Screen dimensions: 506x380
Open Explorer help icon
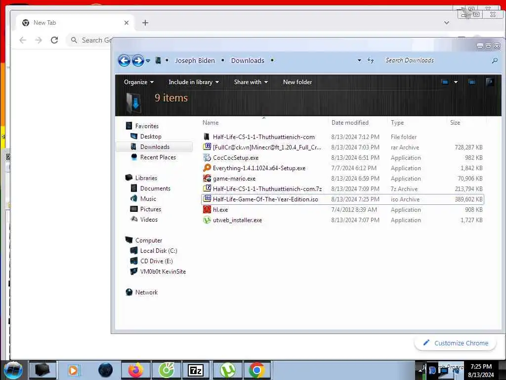490,82
